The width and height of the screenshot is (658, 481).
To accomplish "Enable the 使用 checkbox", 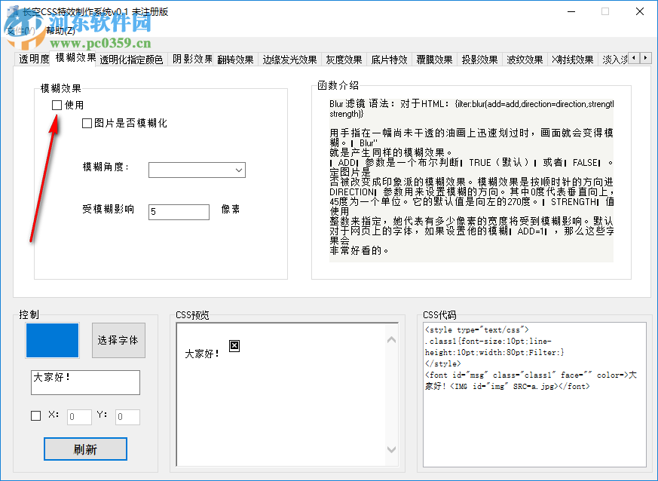I will point(57,105).
